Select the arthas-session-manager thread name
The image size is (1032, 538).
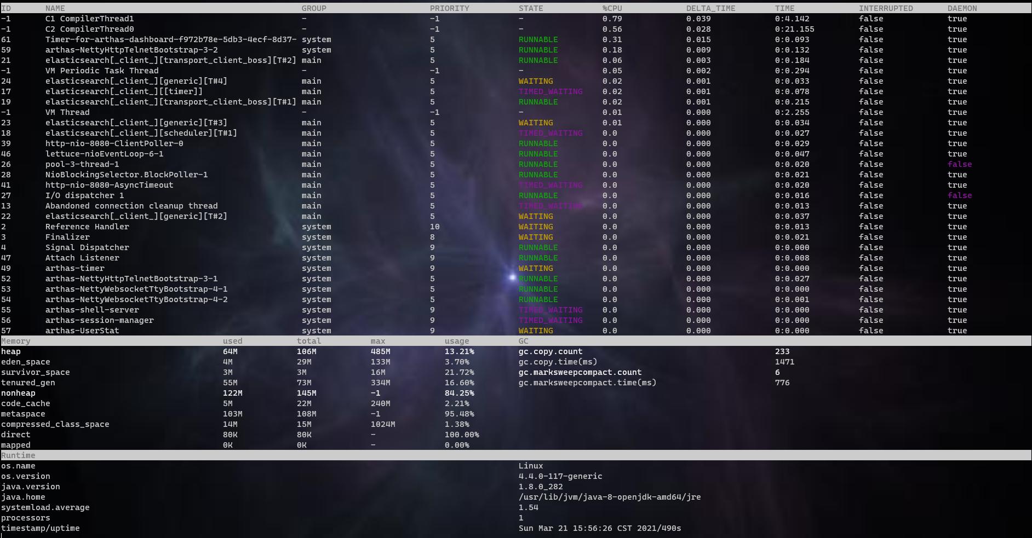[x=100, y=320]
